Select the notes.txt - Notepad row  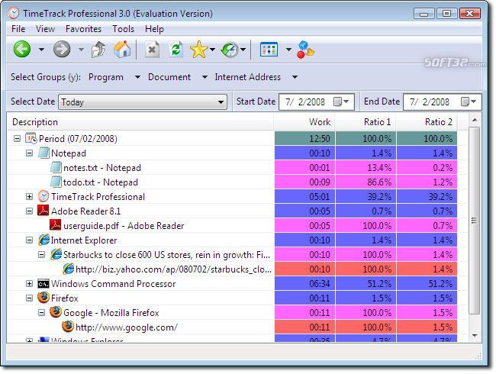(x=233, y=168)
